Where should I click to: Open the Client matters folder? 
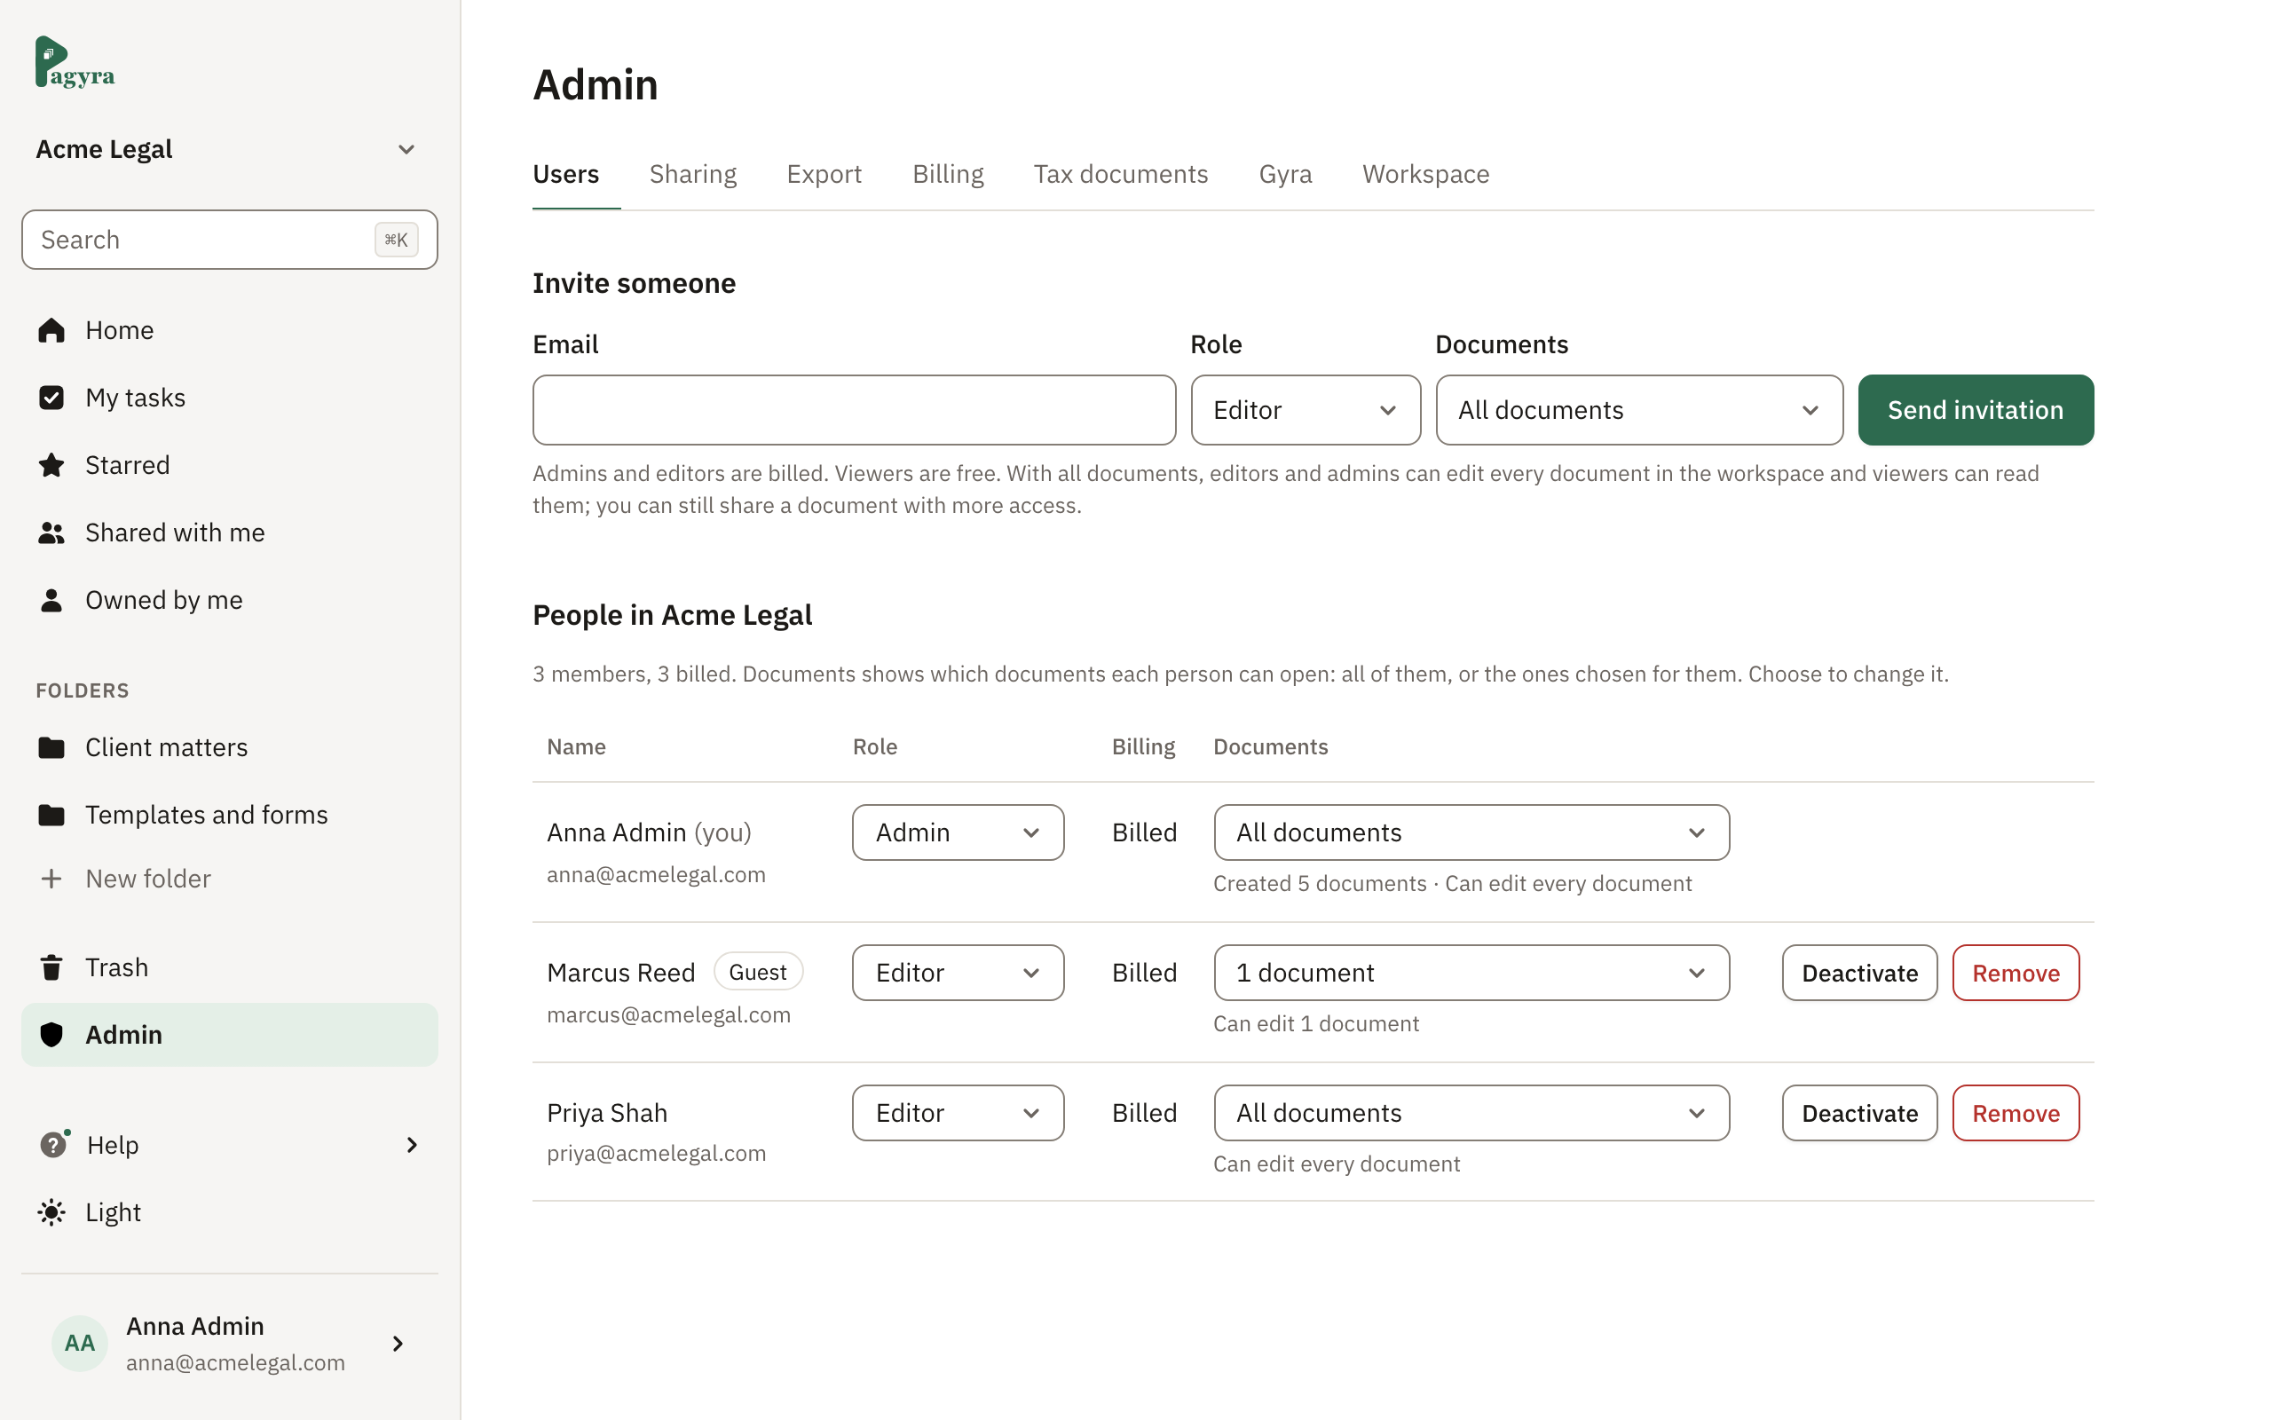point(229,747)
